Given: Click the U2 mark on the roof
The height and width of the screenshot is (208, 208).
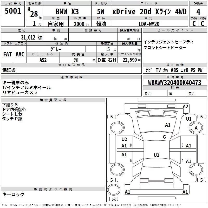Looking at the screenshot, I should click(x=157, y=155).
